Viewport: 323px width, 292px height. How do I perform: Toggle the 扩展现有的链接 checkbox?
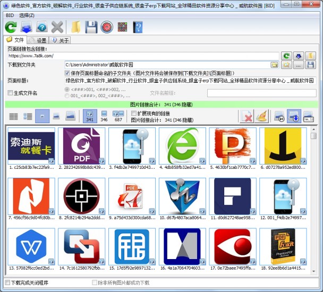(x=134, y=113)
